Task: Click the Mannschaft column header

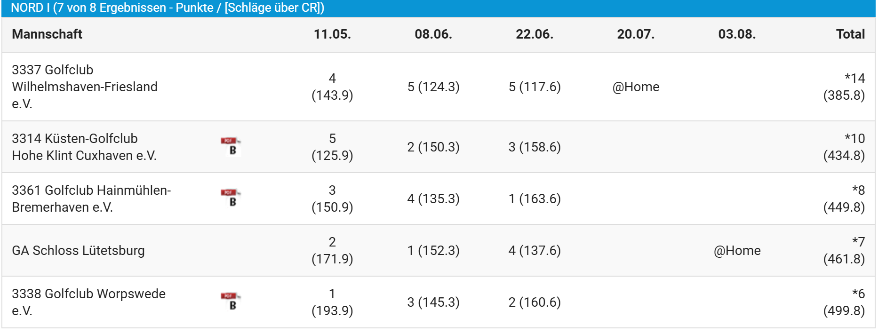Action: point(47,34)
